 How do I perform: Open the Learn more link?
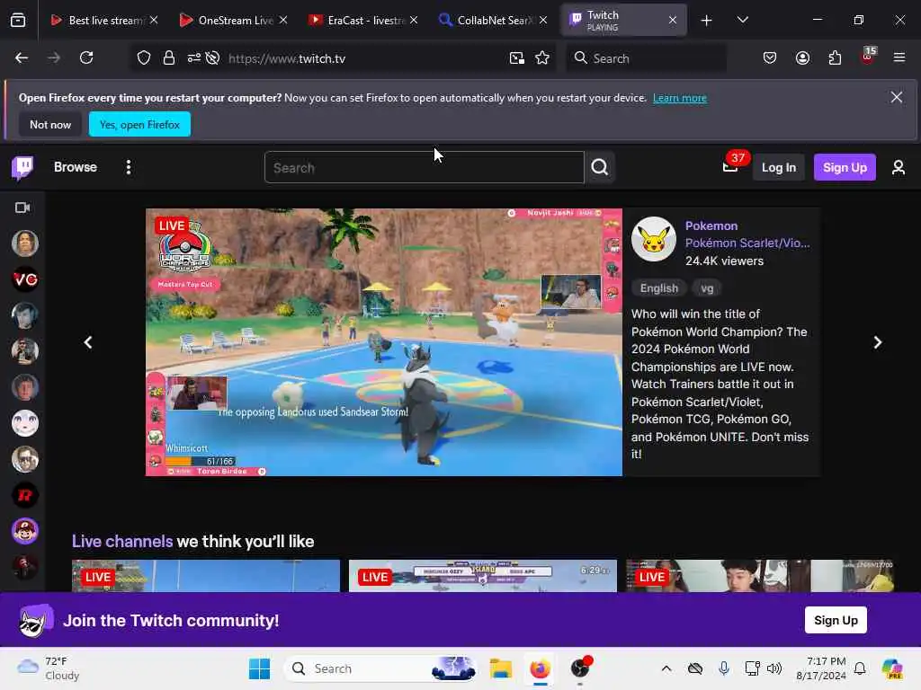680,98
